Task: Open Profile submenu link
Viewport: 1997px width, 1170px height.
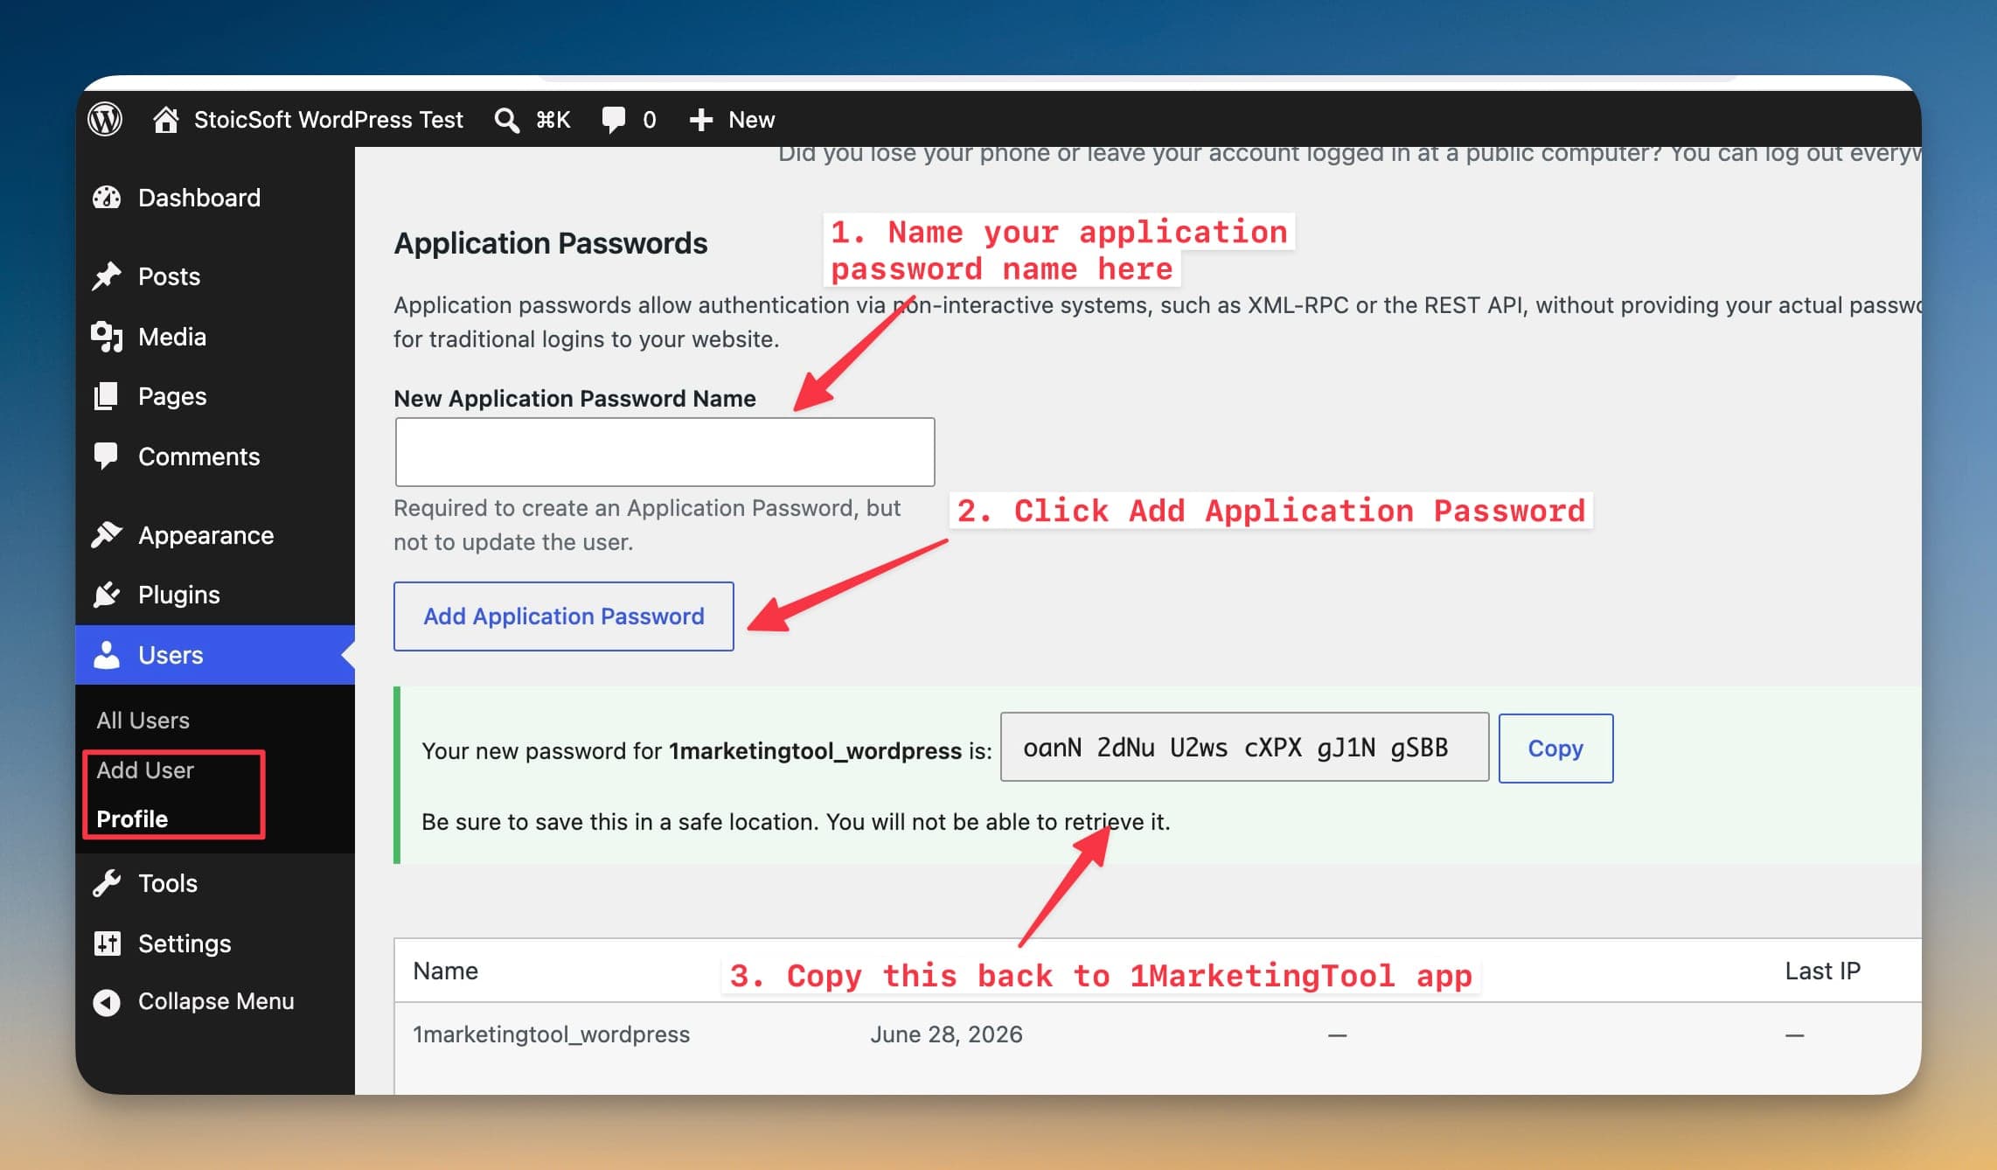Action: pyautogui.click(x=132, y=819)
